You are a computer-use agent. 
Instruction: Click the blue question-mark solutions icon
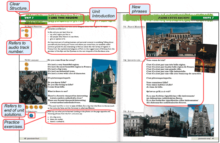(31, 115)
